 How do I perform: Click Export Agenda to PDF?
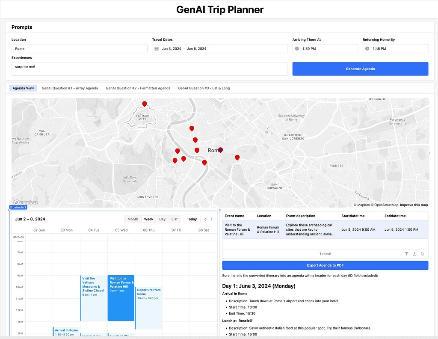325,265
